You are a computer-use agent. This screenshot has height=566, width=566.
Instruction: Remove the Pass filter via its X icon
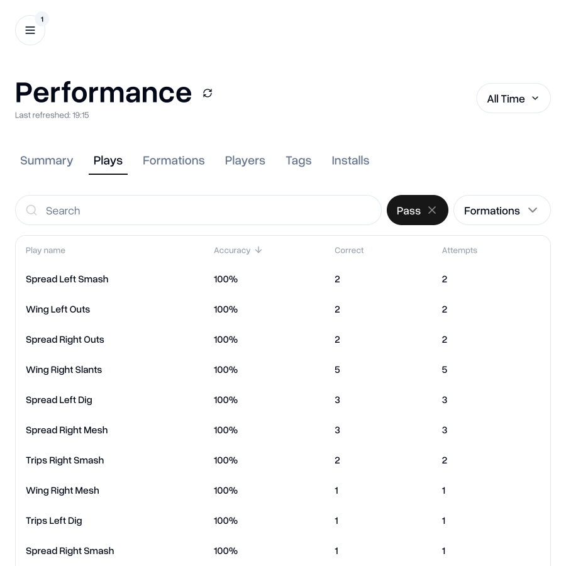pos(432,210)
